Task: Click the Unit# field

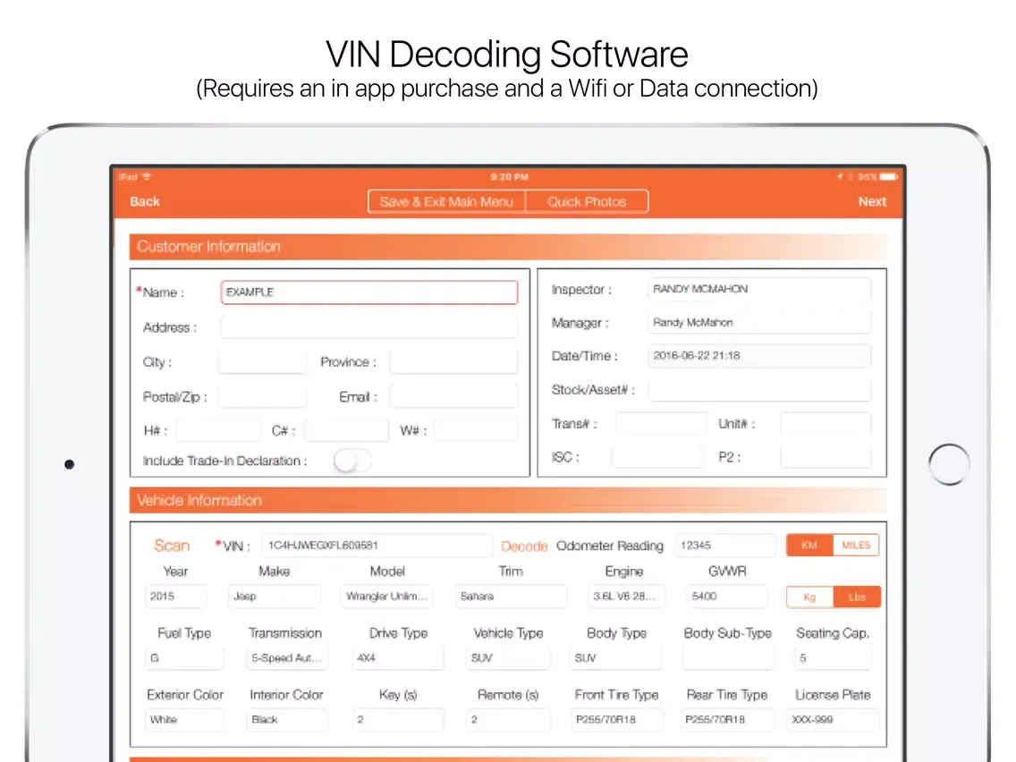Action: pyautogui.click(x=825, y=424)
